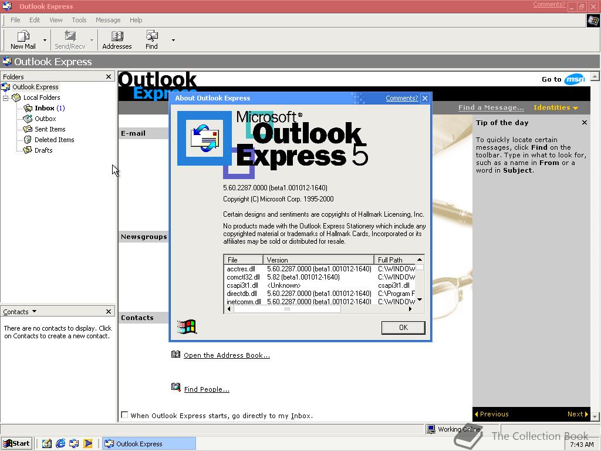This screenshot has height=451, width=601.
Task: Click the Working Online status icon
Action: [x=431, y=429]
